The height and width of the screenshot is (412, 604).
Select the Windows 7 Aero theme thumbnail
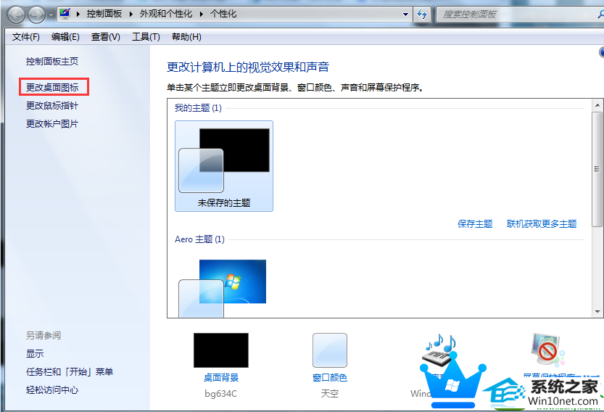pyautogui.click(x=223, y=288)
